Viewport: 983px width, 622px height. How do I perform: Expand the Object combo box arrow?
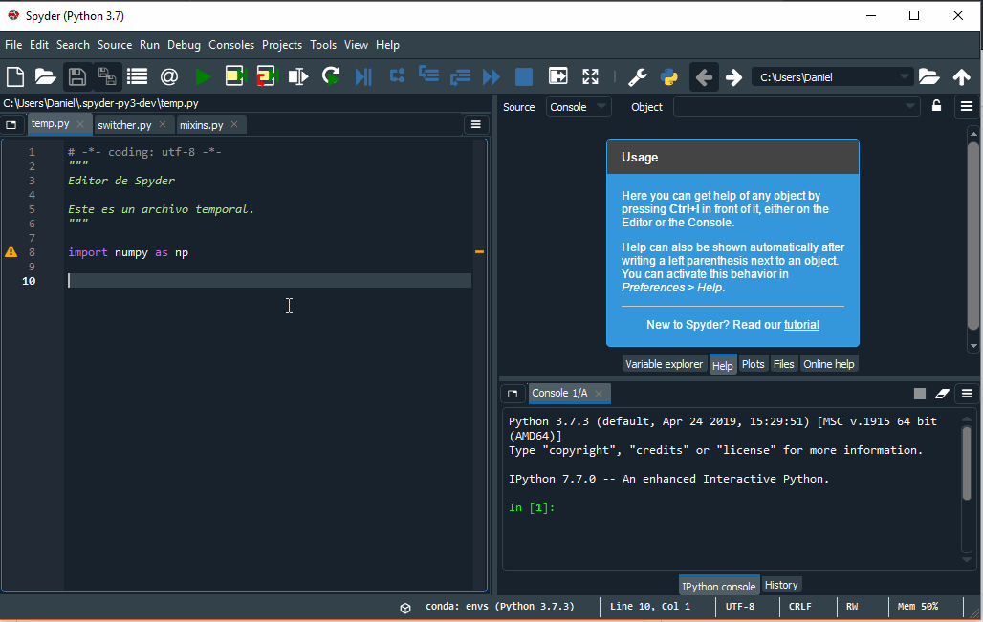click(x=910, y=106)
